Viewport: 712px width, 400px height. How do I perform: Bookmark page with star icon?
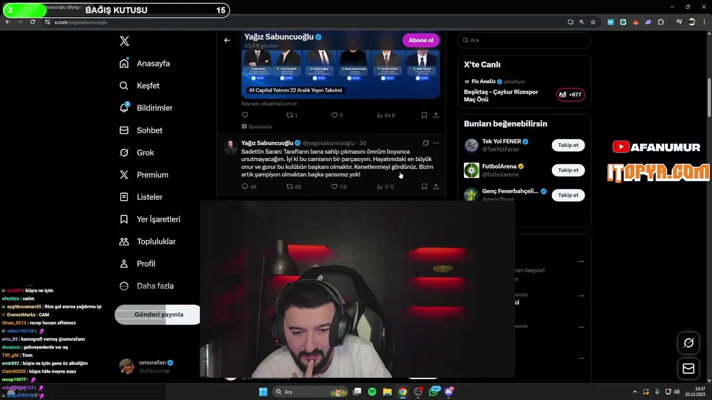593,22
